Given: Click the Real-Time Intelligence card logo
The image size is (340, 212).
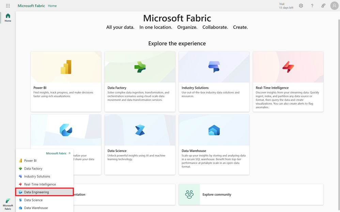Looking at the screenshot, I should coord(288,67).
